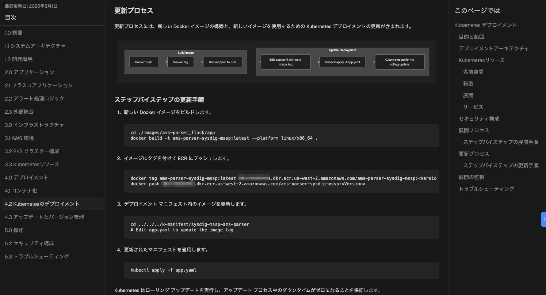The width and height of the screenshot is (546, 295).
Task: Click the 'Update Deployment' diagram group label
Action: pyautogui.click(x=343, y=50)
